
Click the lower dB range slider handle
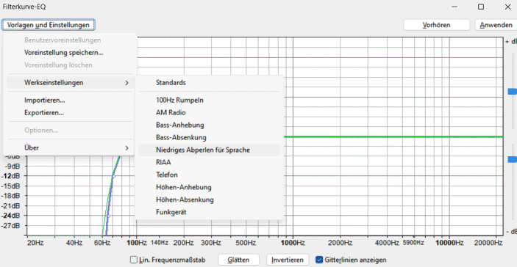(x=513, y=159)
